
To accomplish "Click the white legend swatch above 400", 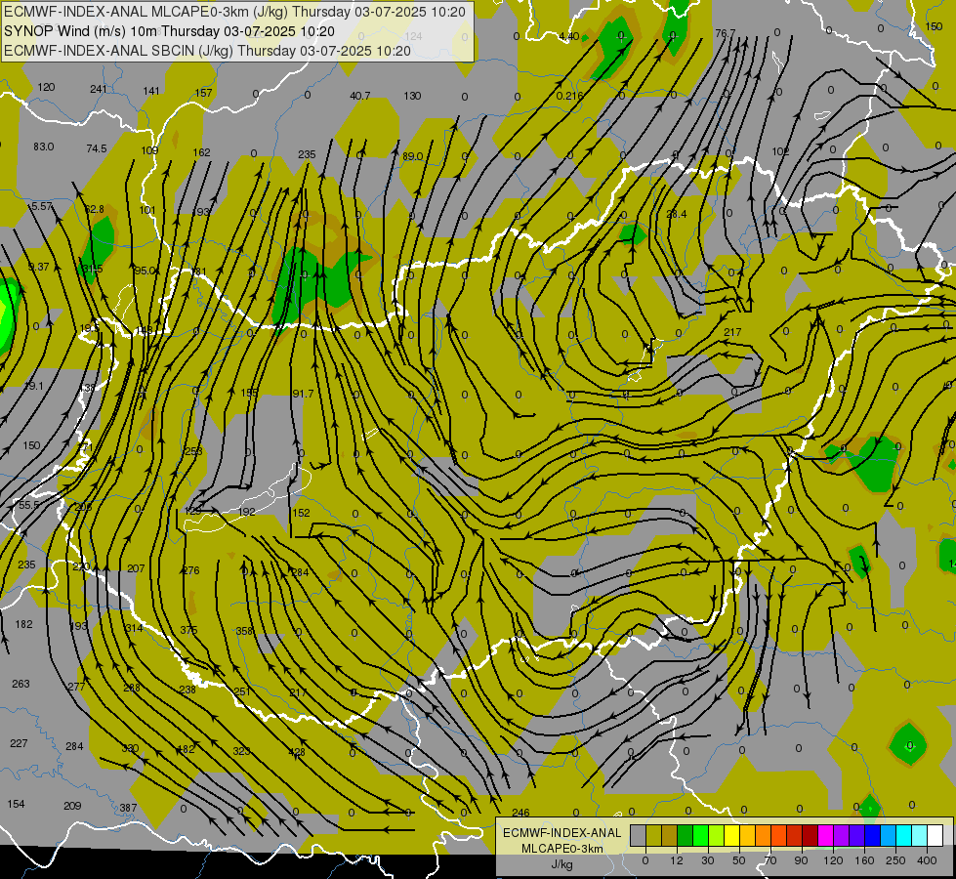I will coord(935,835).
